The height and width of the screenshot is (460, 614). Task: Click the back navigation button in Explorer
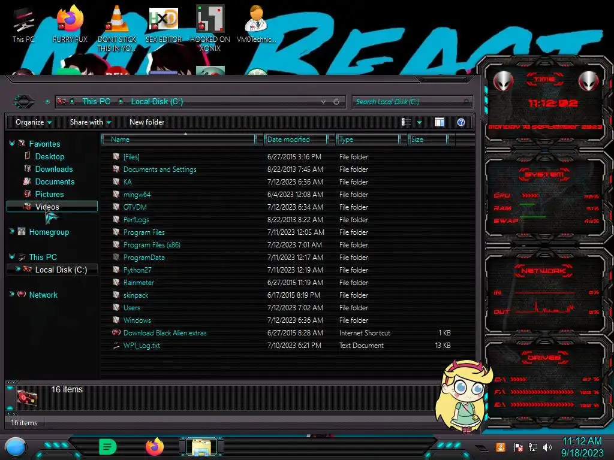coord(24,102)
